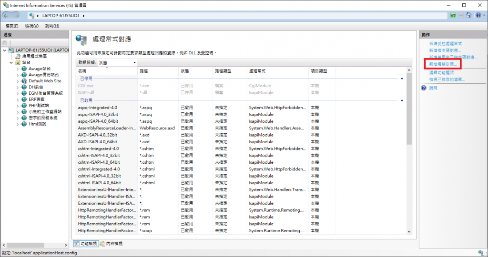Viewport: 488px width, 257px height.
Task: Click the Back navigation arrow
Action: point(6,16)
